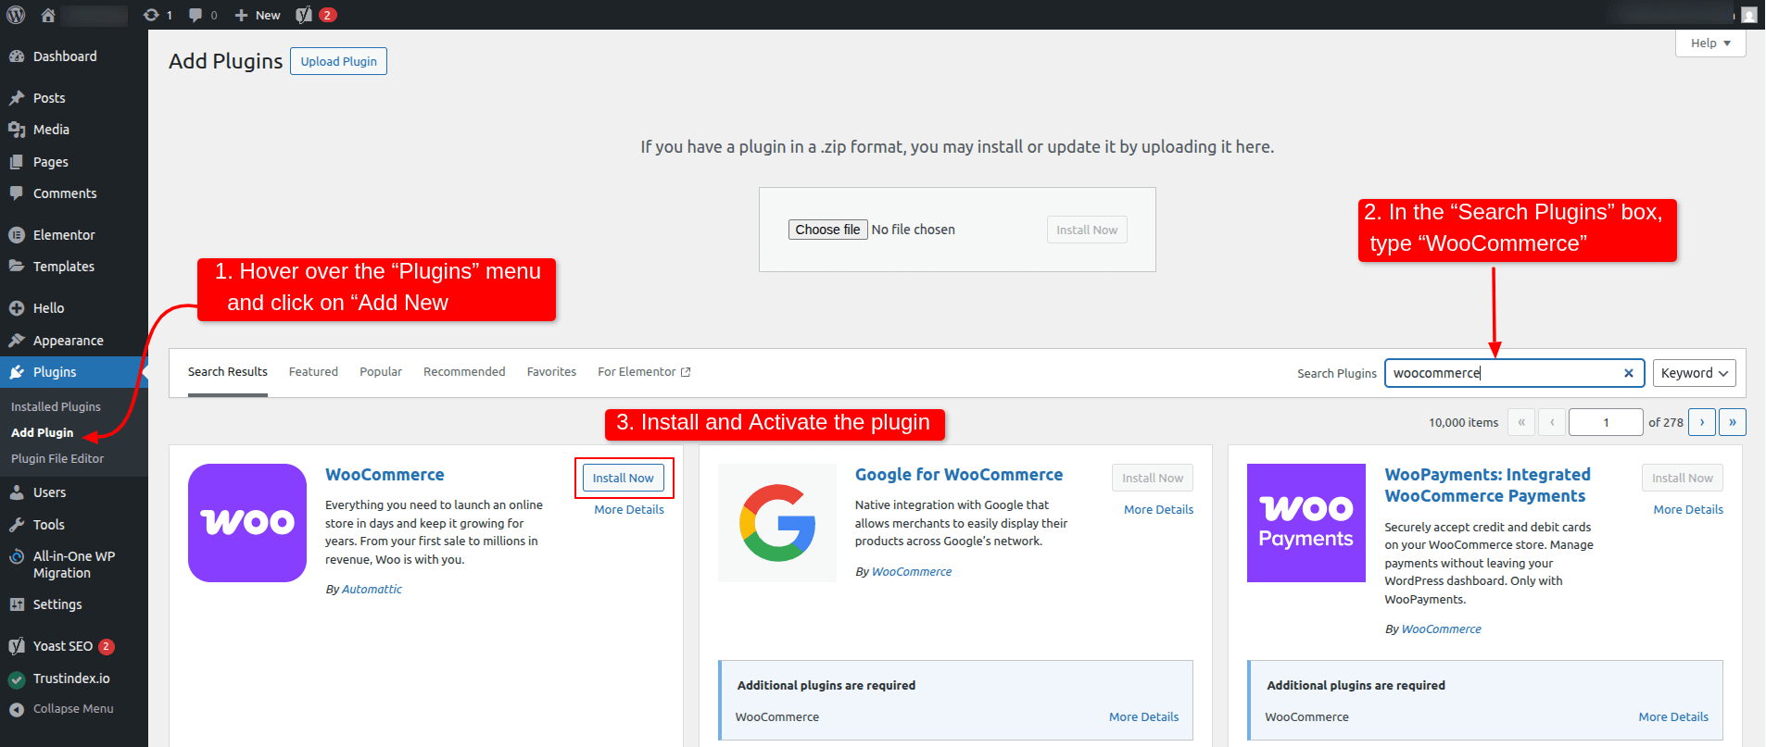Click Install Now for Google for WooCommerce
Viewport: 1766px width, 747px height.
coord(1153,478)
